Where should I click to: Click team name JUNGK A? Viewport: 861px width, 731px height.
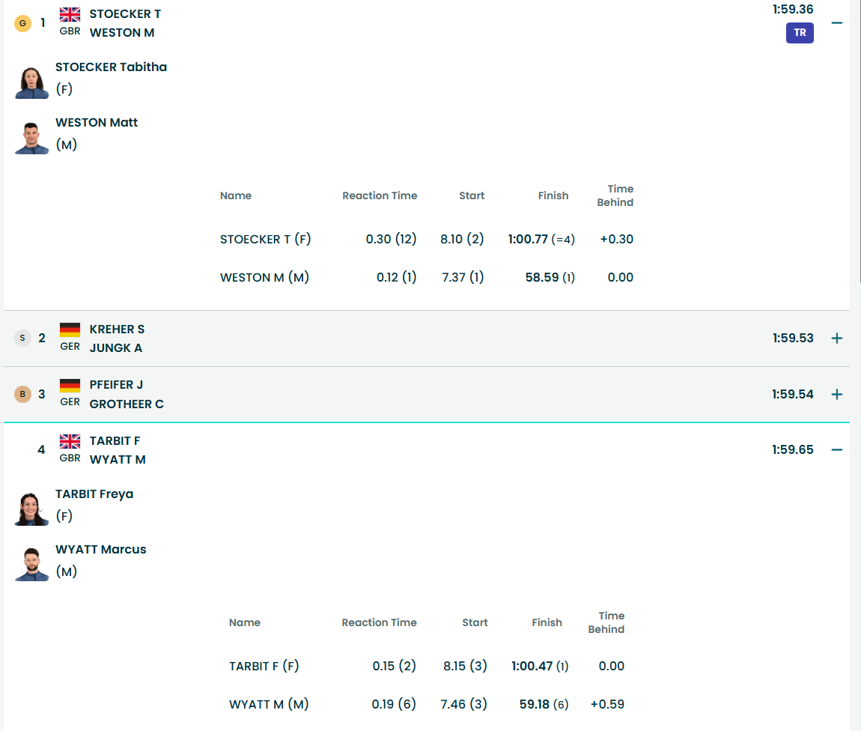[116, 348]
